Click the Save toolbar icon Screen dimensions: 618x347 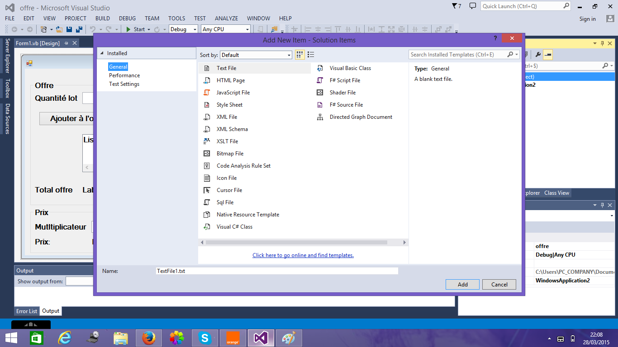coord(69,29)
